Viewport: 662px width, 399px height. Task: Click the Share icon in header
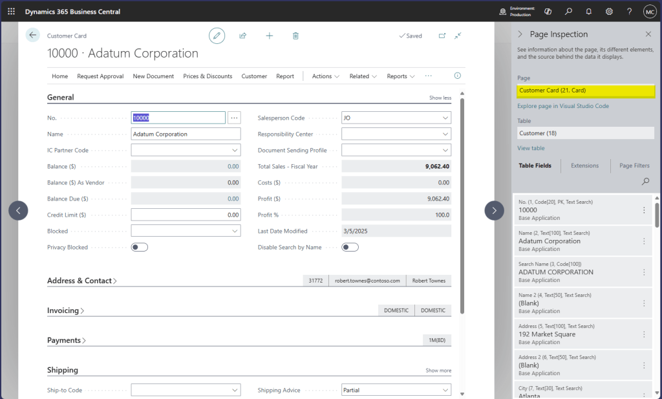click(x=243, y=36)
